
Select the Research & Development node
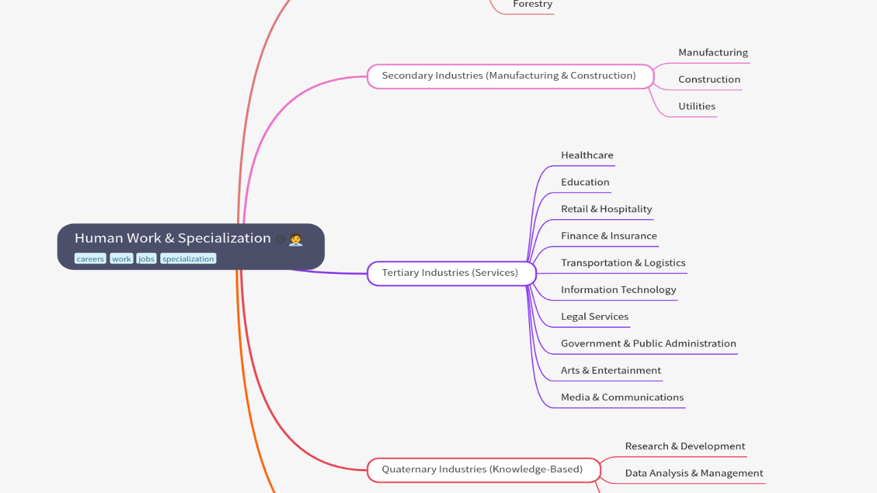pos(685,446)
